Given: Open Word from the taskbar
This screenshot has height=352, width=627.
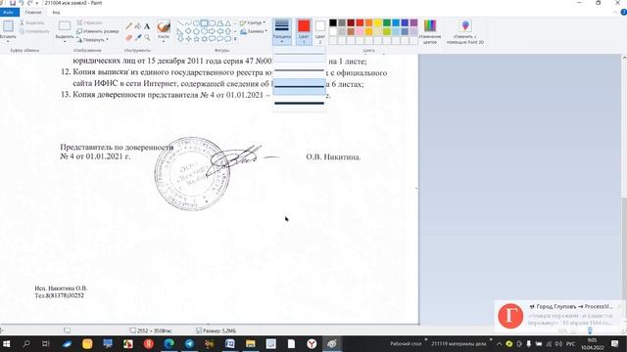Looking at the screenshot, I should (230, 343).
